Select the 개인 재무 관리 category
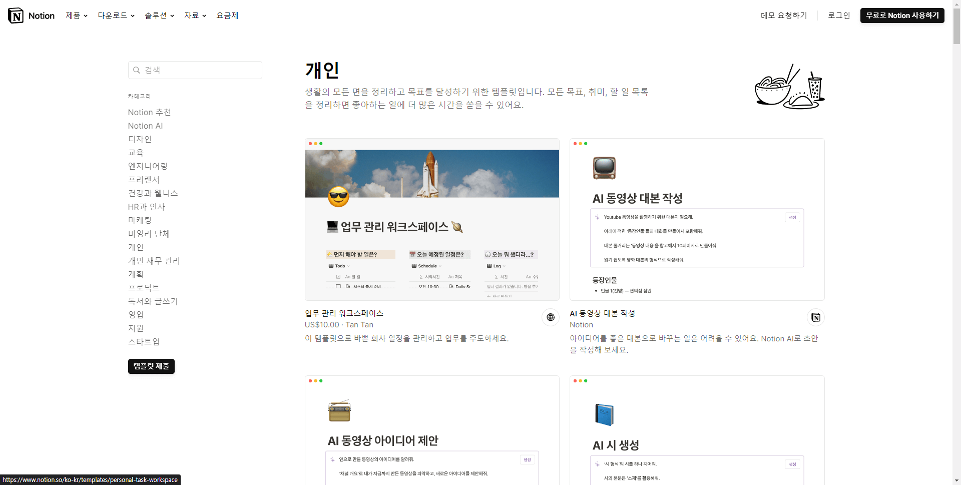This screenshot has height=485, width=961. click(x=154, y=261)
